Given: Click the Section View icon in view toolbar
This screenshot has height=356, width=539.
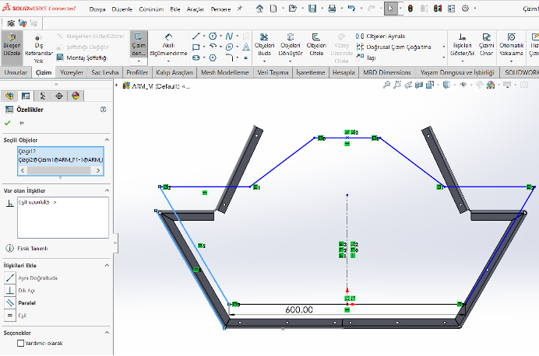Looking at the screenshot, I should (x=419, y=85).
